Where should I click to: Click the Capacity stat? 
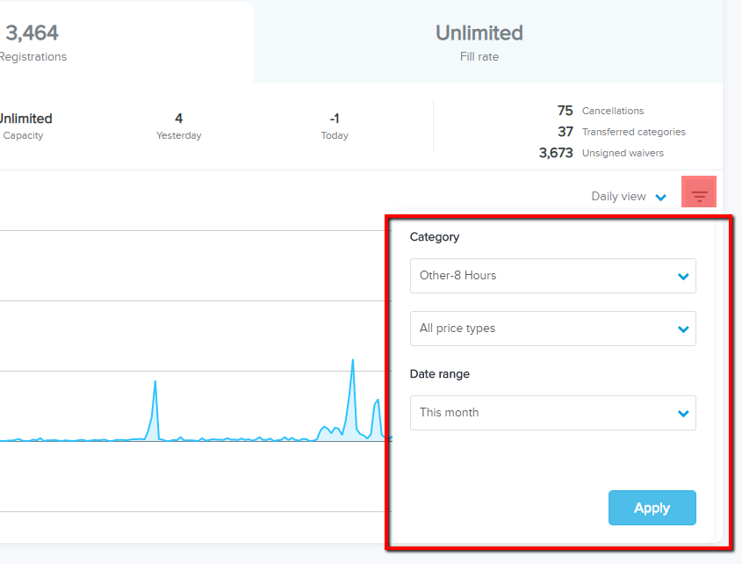[x=24, y=126]
